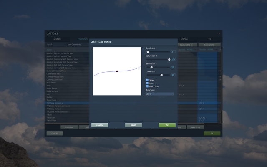Screen dimensions: 267x167
Task: Click the Deadzone value field
Action: click(x=174, y=52)
